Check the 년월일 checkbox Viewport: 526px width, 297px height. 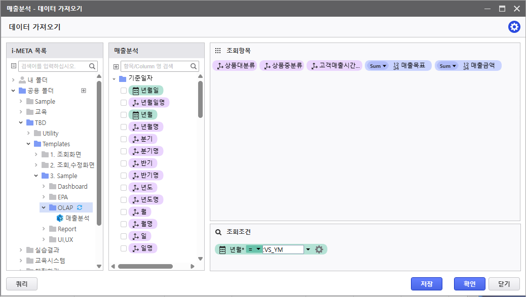pyautogui.click(x=124, y=91)
